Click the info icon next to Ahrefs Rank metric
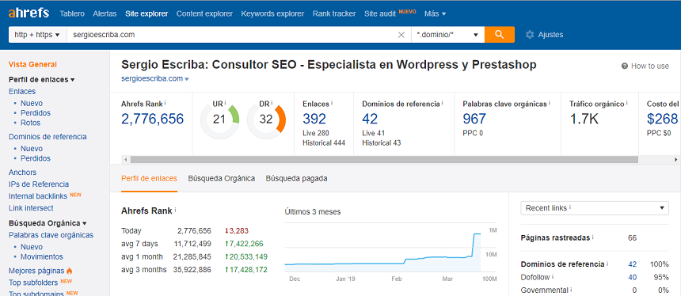Image resolution: width=681 pixels, height=296 pixels. tap(165, 104)
